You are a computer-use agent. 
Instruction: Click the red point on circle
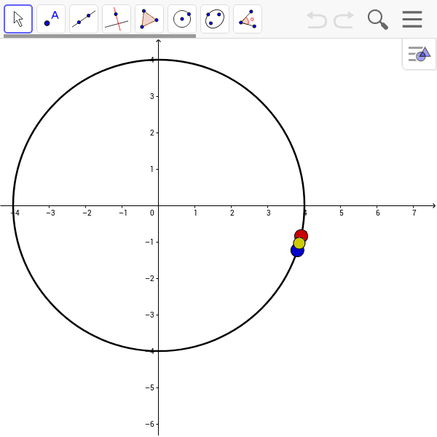302,236
